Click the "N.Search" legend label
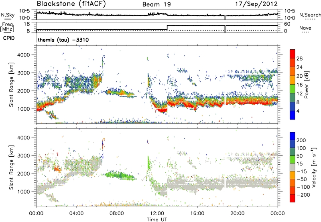 point(310,15)
